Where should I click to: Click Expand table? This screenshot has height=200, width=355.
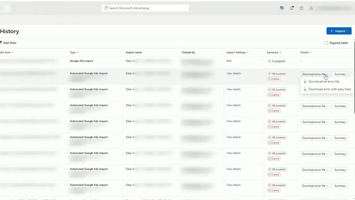[x=336, y=43]
